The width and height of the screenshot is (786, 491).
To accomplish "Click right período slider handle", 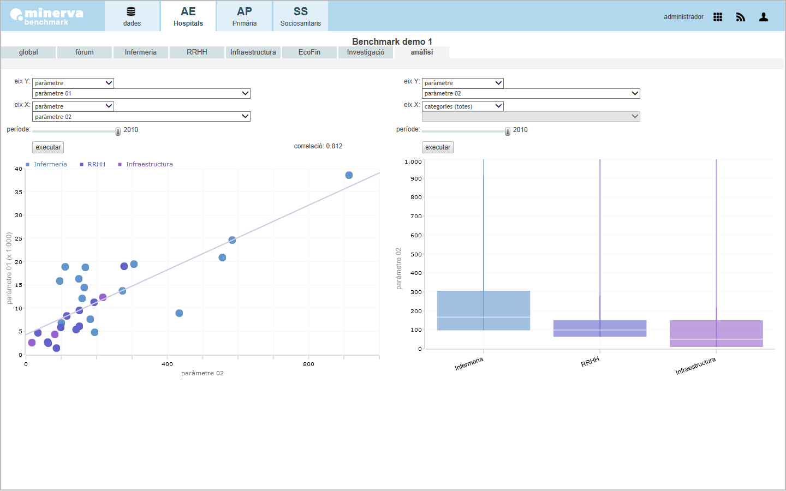I will (508, 131).
